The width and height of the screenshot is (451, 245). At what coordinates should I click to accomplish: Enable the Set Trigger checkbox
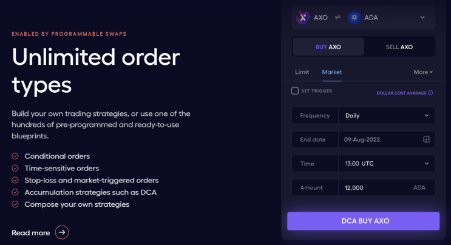[x=295, y=91]
